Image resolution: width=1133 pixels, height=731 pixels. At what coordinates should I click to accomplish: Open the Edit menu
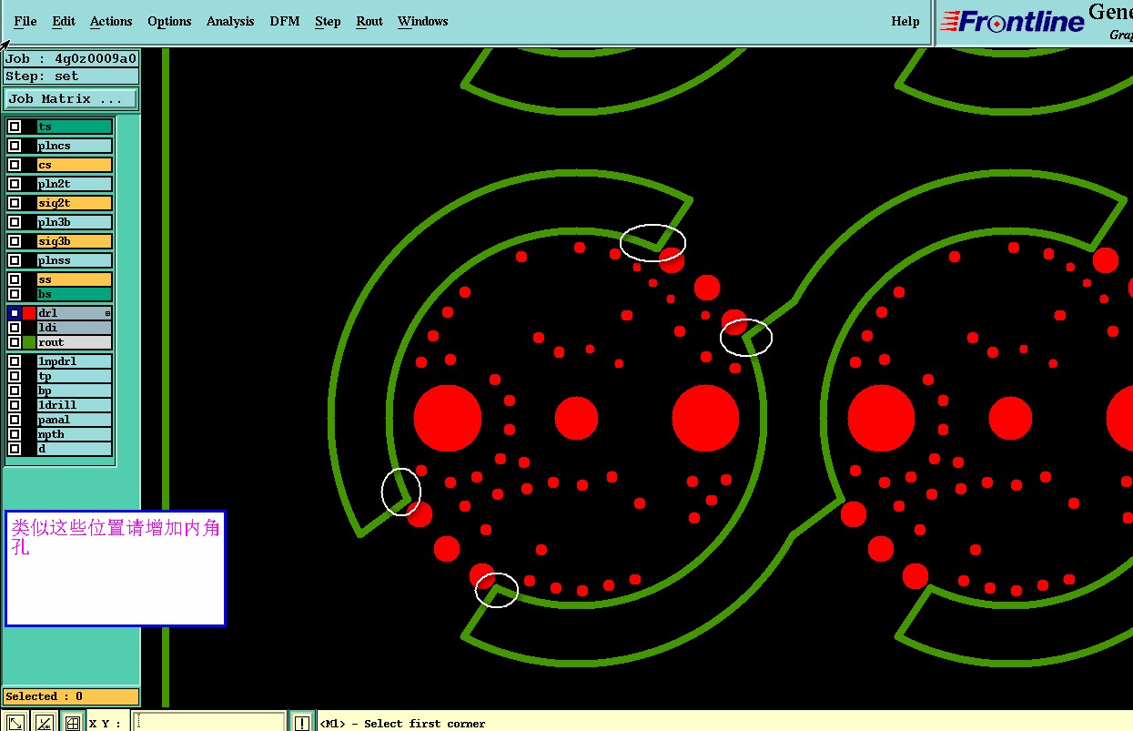(x=64, y=21)
